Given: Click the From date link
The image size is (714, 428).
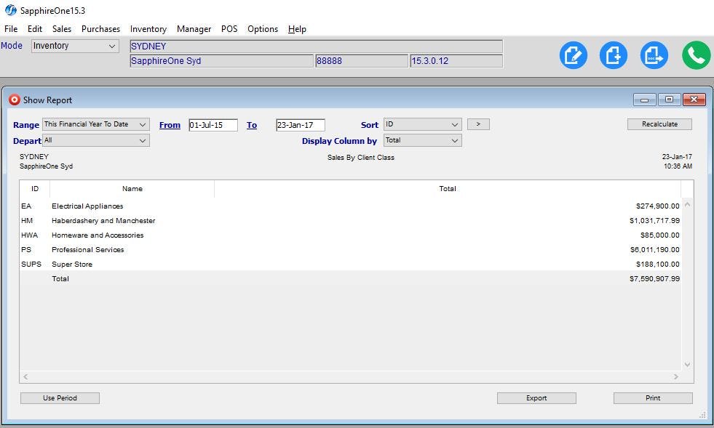Looking at the screenshot, I should coord(170,125).
